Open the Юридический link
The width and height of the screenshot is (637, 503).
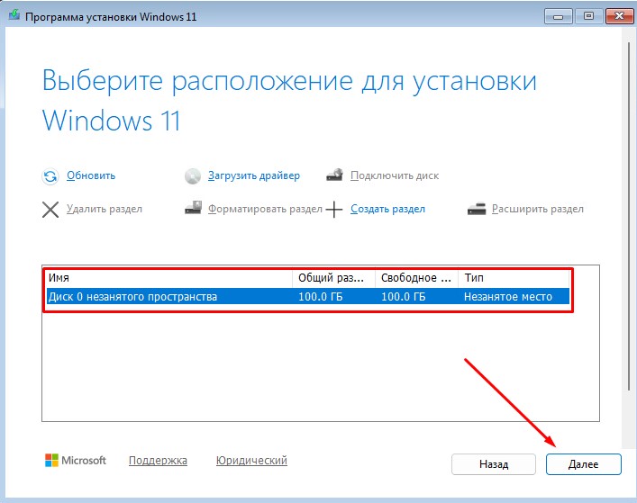251,461
